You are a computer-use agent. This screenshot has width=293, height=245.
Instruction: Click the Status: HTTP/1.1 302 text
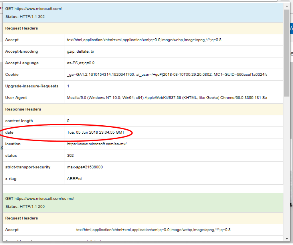point(25,17)
